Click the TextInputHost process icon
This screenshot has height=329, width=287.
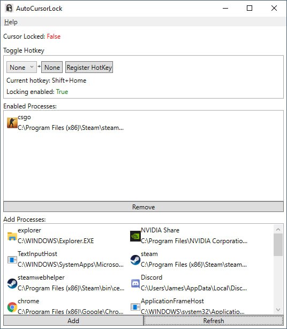pyautogui.click(x=12, y=260)
